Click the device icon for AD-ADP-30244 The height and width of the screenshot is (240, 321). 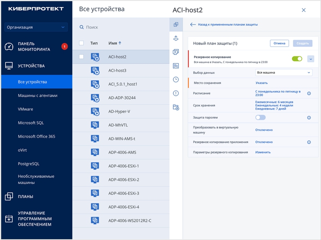[x=95, y=98]
